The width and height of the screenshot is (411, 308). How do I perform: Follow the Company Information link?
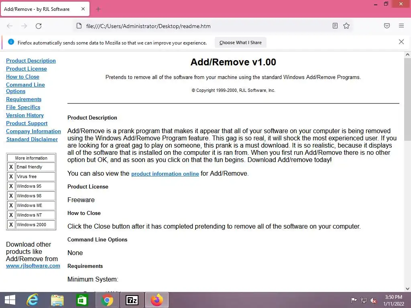(x=34, y=131)
